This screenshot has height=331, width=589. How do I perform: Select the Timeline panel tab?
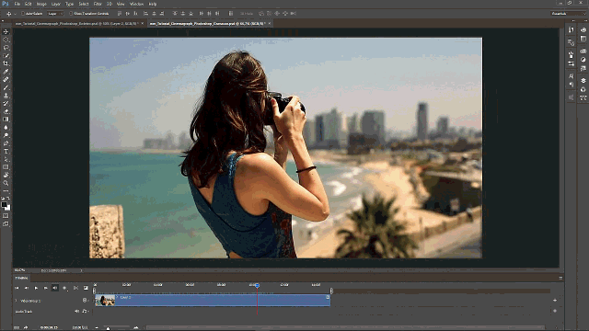click(x=22, y=278)
